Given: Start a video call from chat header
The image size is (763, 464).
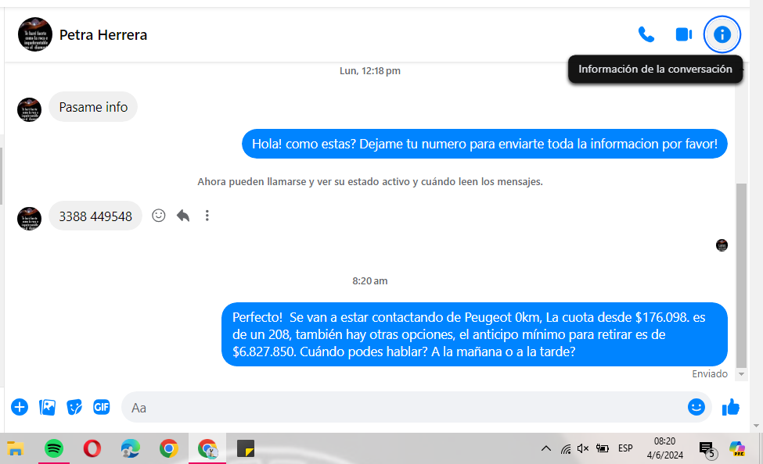Looking at the screenshot, I should [x=683, y=34].
